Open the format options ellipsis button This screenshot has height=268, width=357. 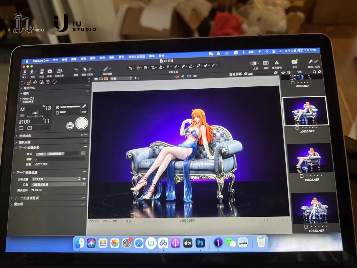click(83, 153)
